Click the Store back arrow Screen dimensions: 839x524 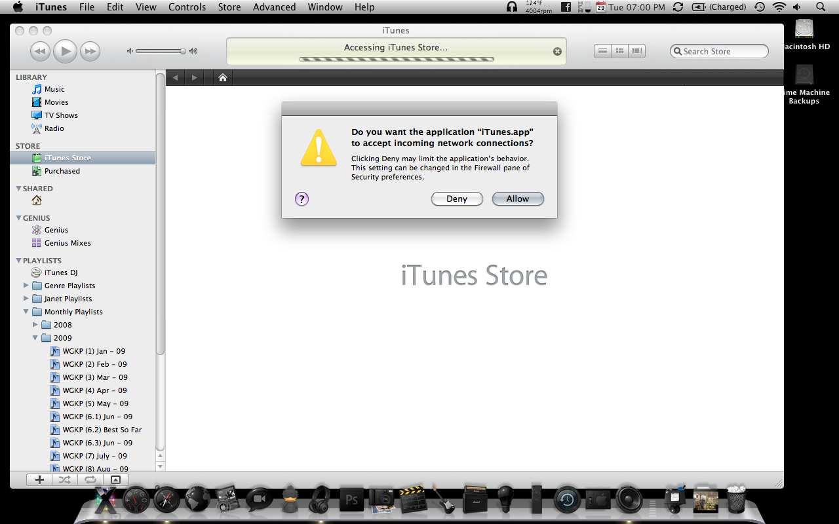pyautogui.click(x=175, y=78)
